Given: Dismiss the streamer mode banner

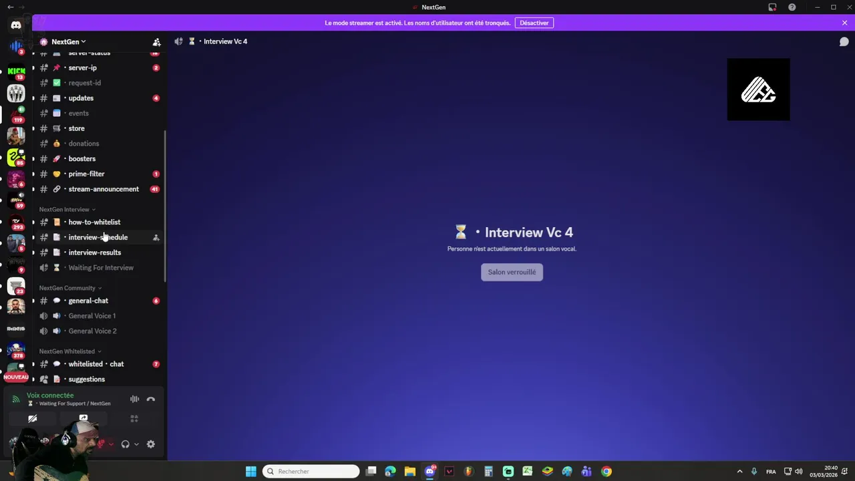Looking at the screenshot, I should [x=844, y=23].
